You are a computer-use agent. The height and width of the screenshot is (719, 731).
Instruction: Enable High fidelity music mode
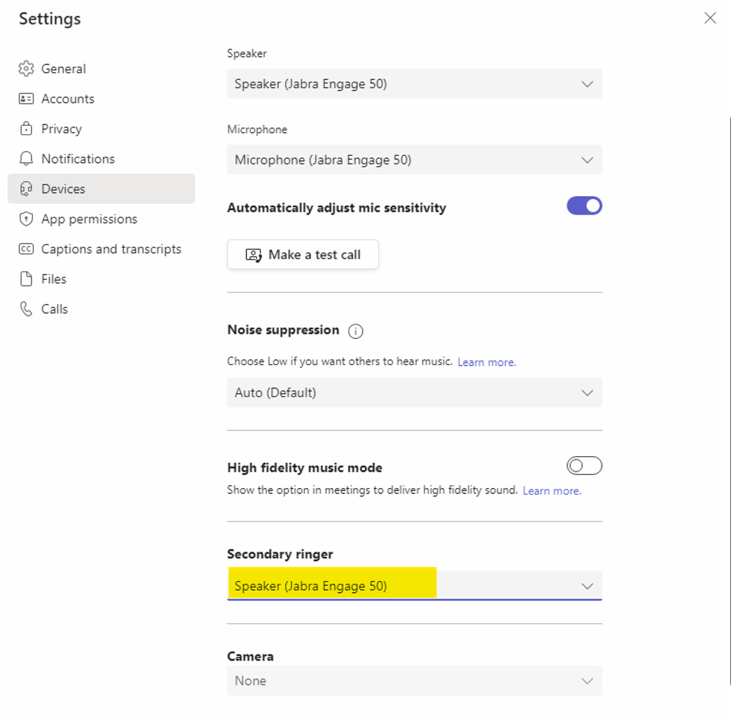tap(584, 466)
